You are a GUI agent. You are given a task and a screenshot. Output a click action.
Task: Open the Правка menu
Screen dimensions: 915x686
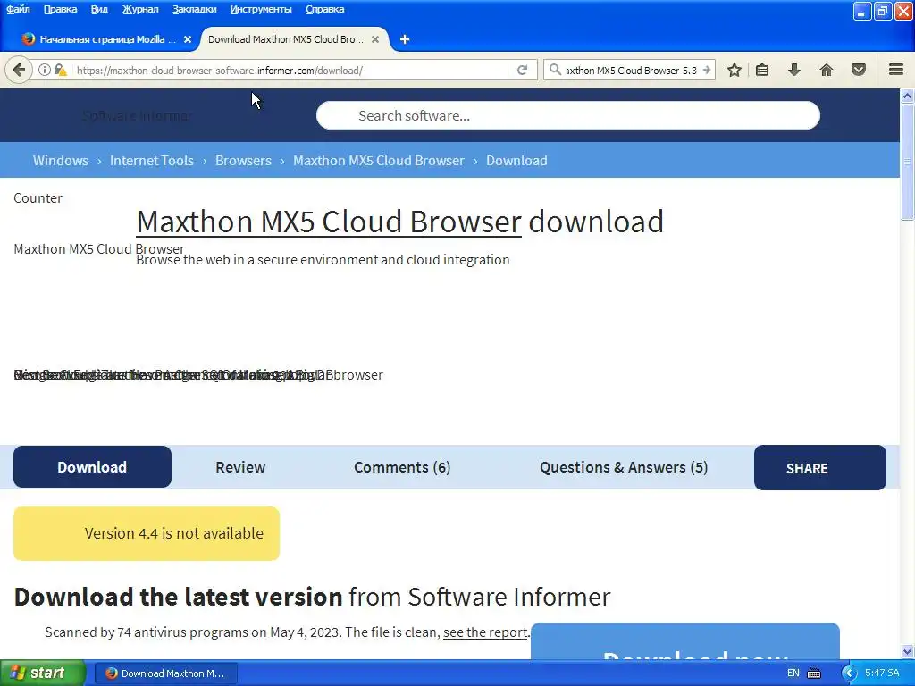pyautogui.click(x=60, y=9)
